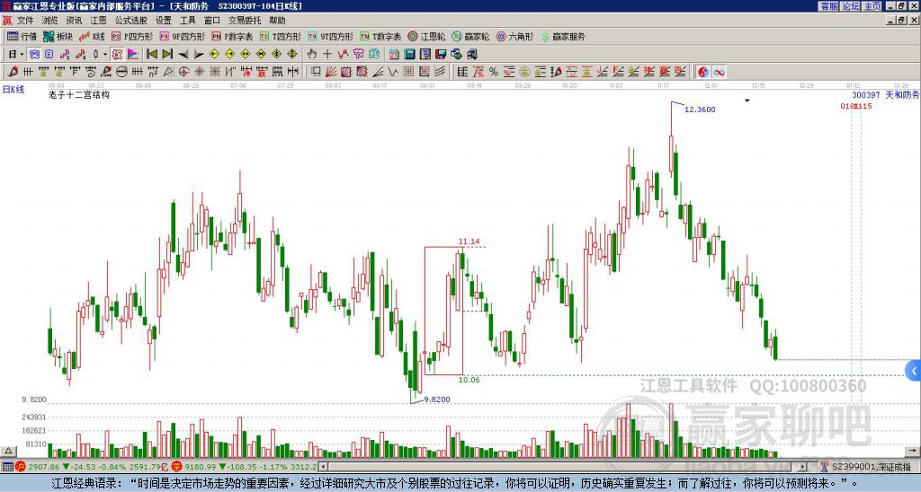Jump to last bar icon

pyautogui.click(x=166, y=54)
